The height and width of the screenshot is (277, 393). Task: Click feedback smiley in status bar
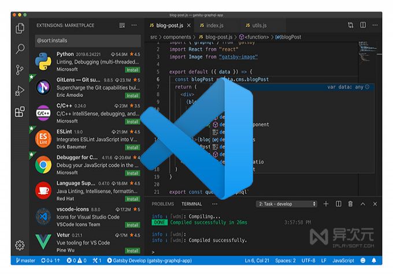pos(363,260)
